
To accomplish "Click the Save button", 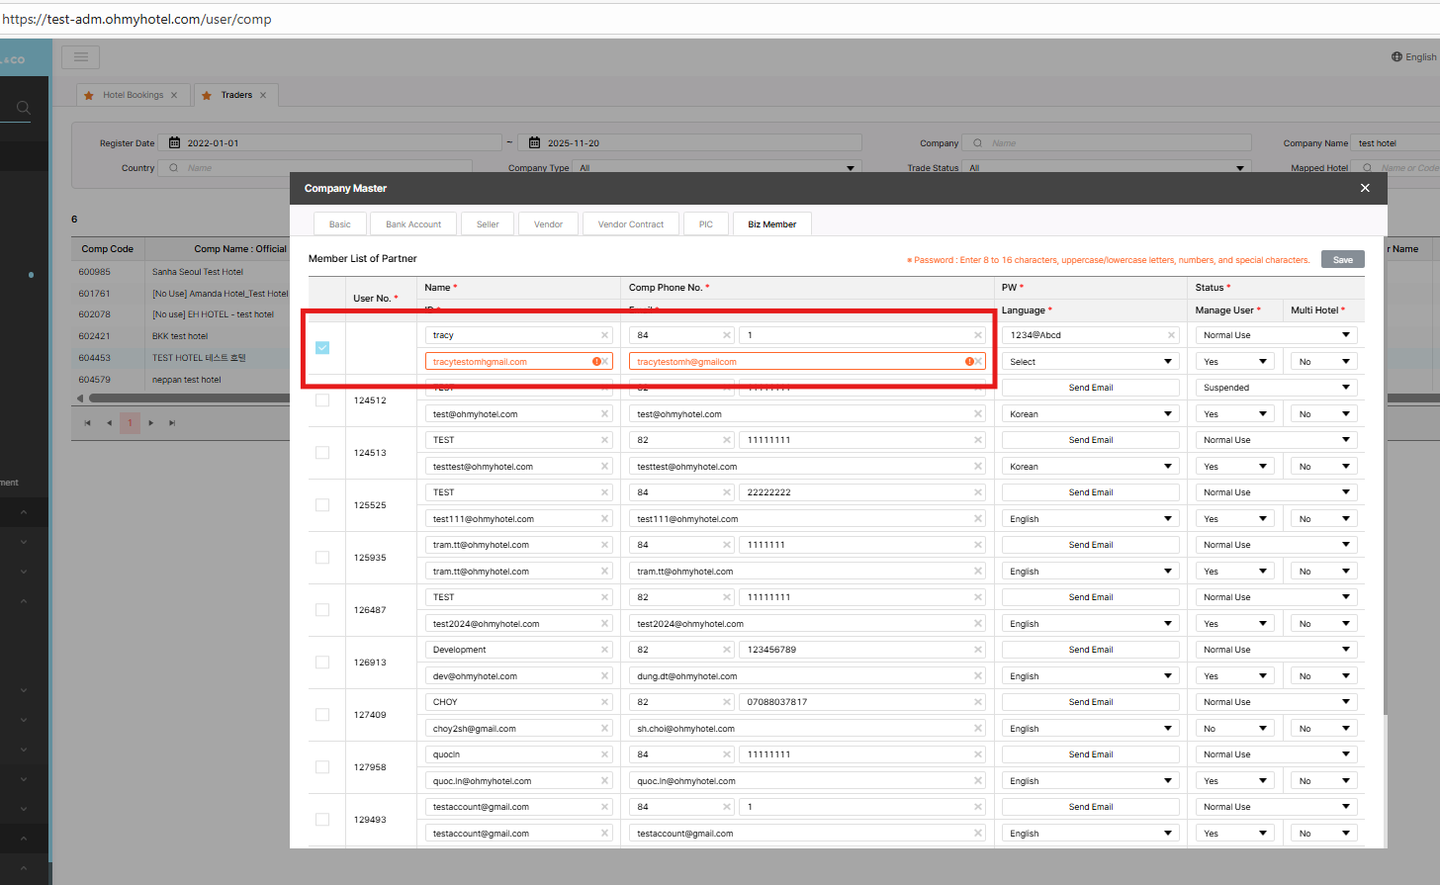I will pyautogui.click(x=1342, y=260).
